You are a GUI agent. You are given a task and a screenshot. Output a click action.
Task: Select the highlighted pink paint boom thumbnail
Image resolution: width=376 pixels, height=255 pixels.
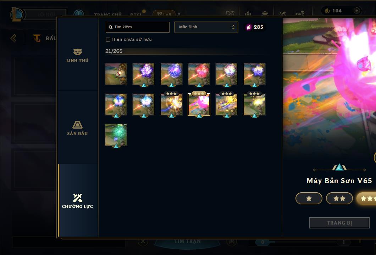click(x=199, y=104)
